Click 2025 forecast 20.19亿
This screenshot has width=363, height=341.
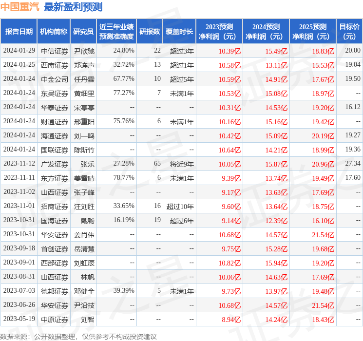323,136
